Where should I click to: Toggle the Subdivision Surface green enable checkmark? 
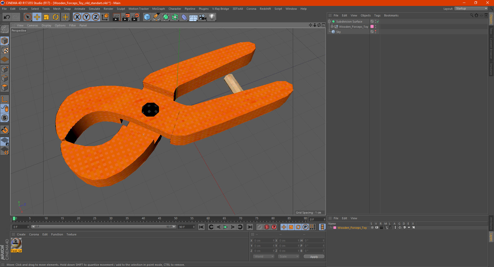378,22
